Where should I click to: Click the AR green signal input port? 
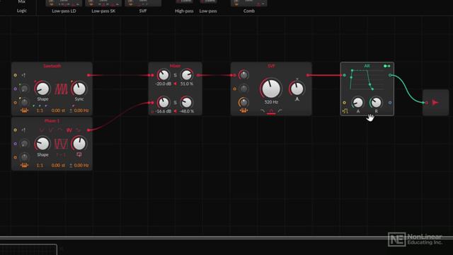[x=344, y=75]
